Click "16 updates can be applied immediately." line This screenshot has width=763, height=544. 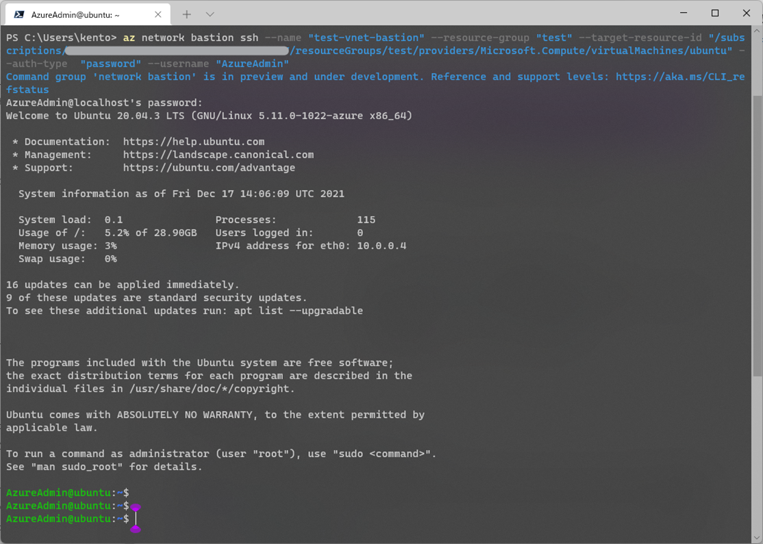123,285
